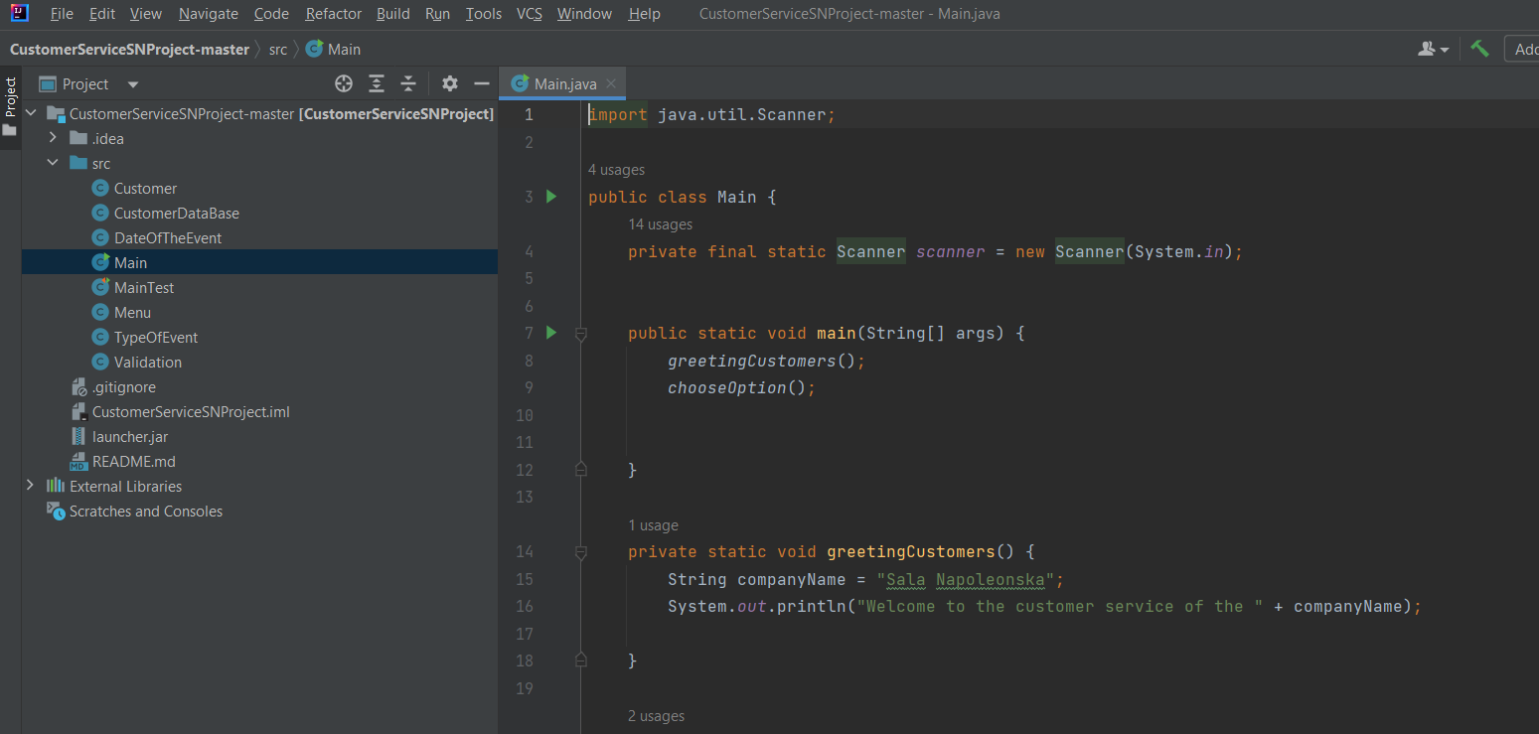
Task: Expand All in Project panel
Action: pos(376,83)
